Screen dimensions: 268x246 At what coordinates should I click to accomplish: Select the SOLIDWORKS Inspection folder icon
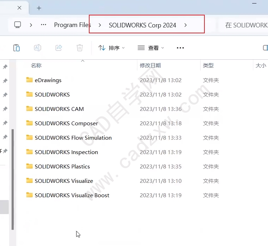coord(30,152)
